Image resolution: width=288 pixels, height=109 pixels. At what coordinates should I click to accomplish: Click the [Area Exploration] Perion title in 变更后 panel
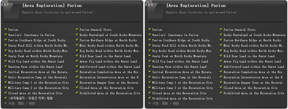point(196,6)
